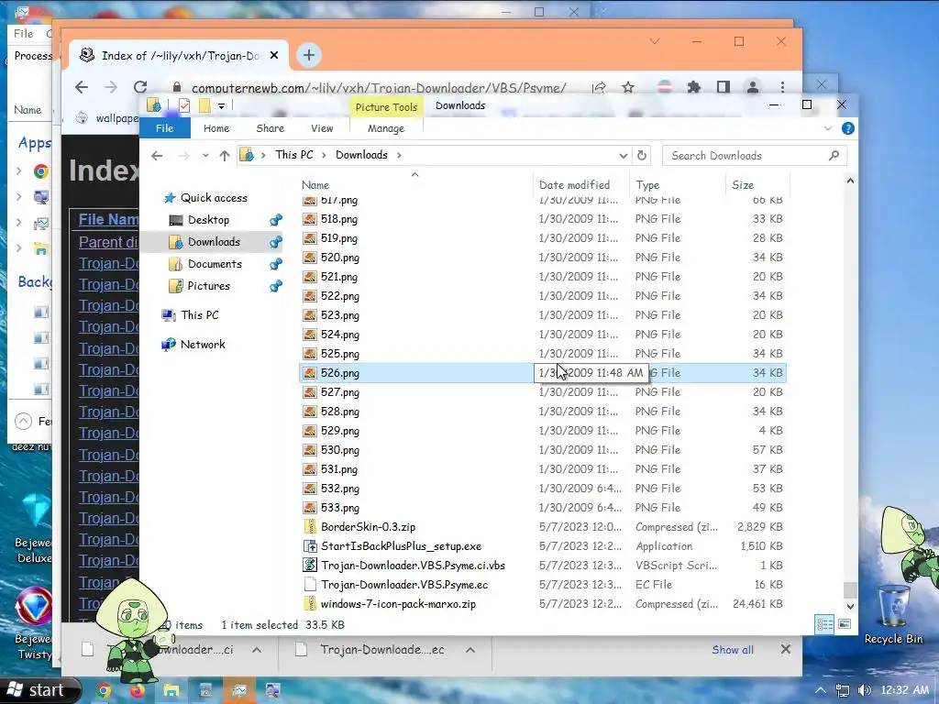Go up one folder level in Explorer

225,156
